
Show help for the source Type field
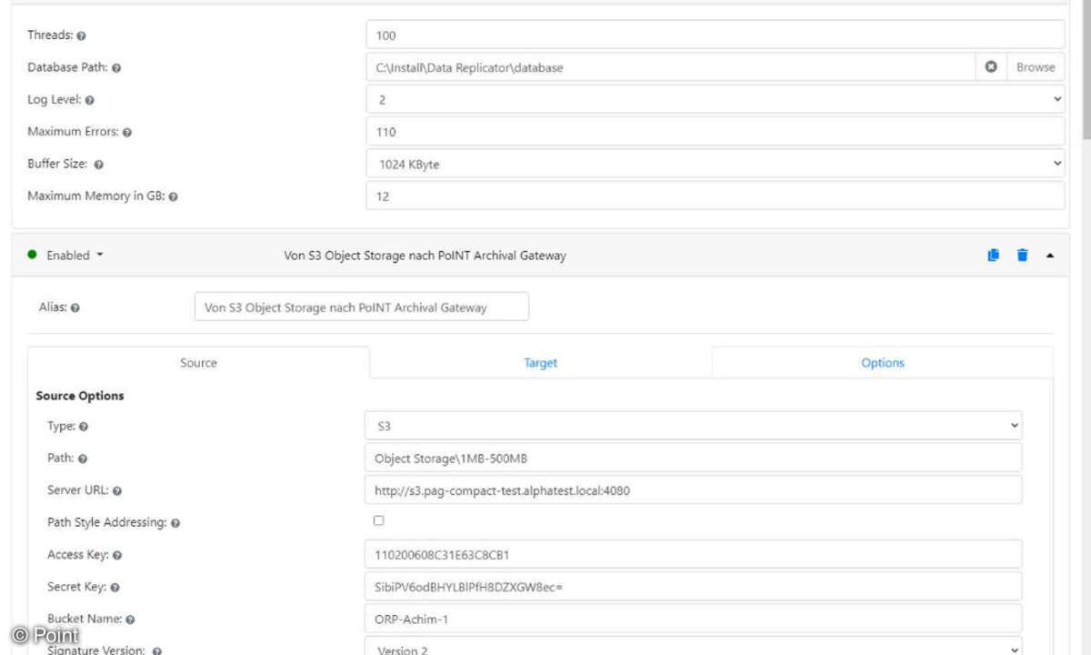tap(84, 427)
